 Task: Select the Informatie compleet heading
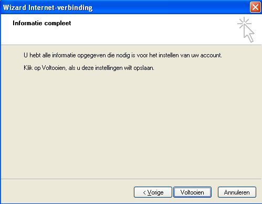[42, 23]
